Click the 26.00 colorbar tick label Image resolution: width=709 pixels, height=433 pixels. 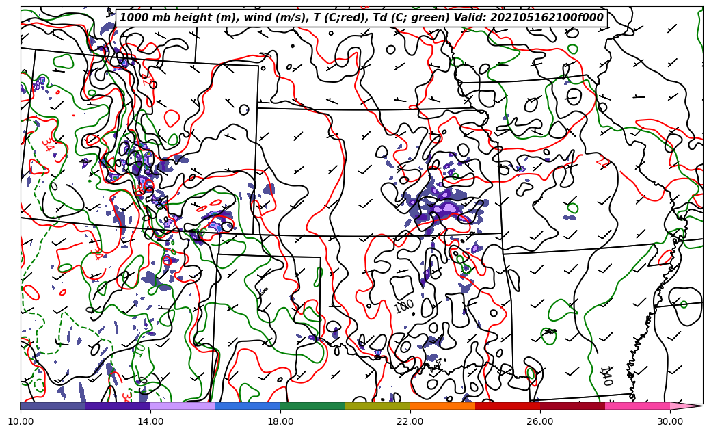[x=540, y=421]
